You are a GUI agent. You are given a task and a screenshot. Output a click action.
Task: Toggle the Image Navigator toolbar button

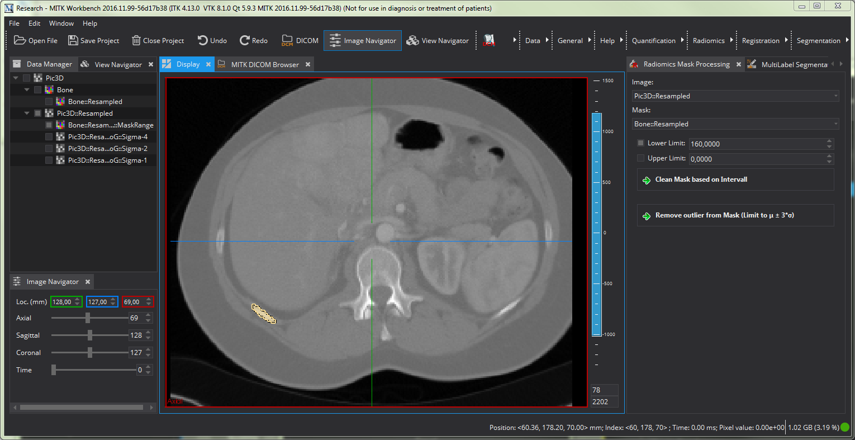(x=363, y=40)
